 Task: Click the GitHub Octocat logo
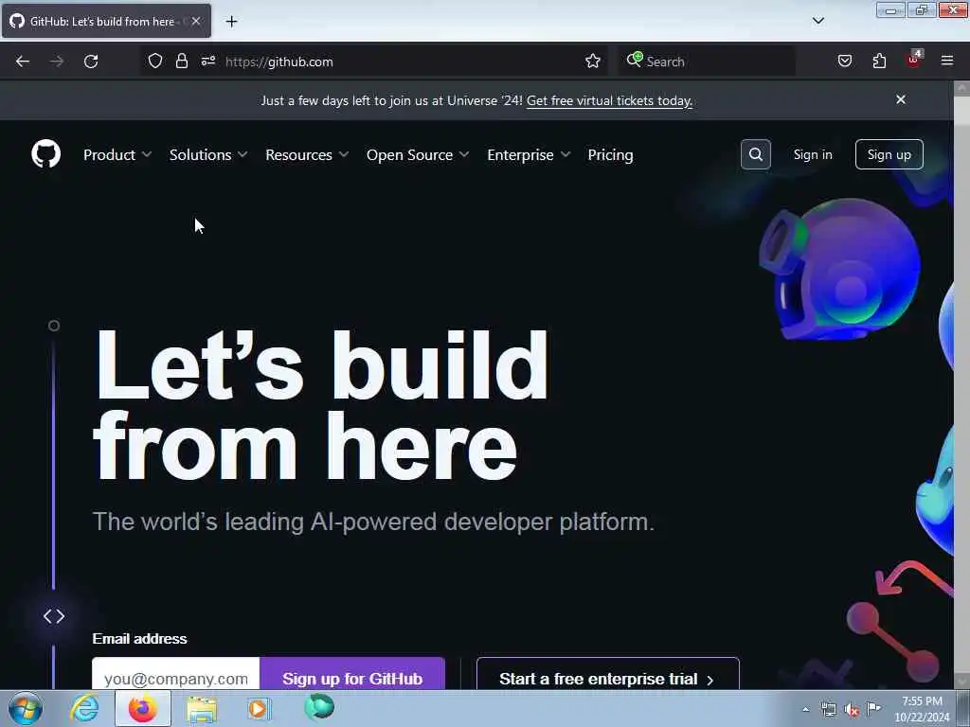coord(45,154)
